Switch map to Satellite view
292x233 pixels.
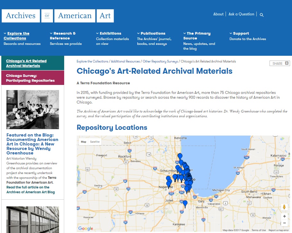click(x=95, y=142)
